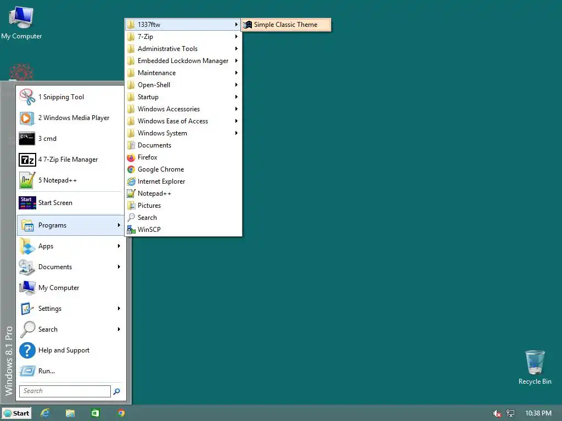The width and height of the screenshot is (562, 421).
Task: Open the cmd console icon
Action: [27, 139]
